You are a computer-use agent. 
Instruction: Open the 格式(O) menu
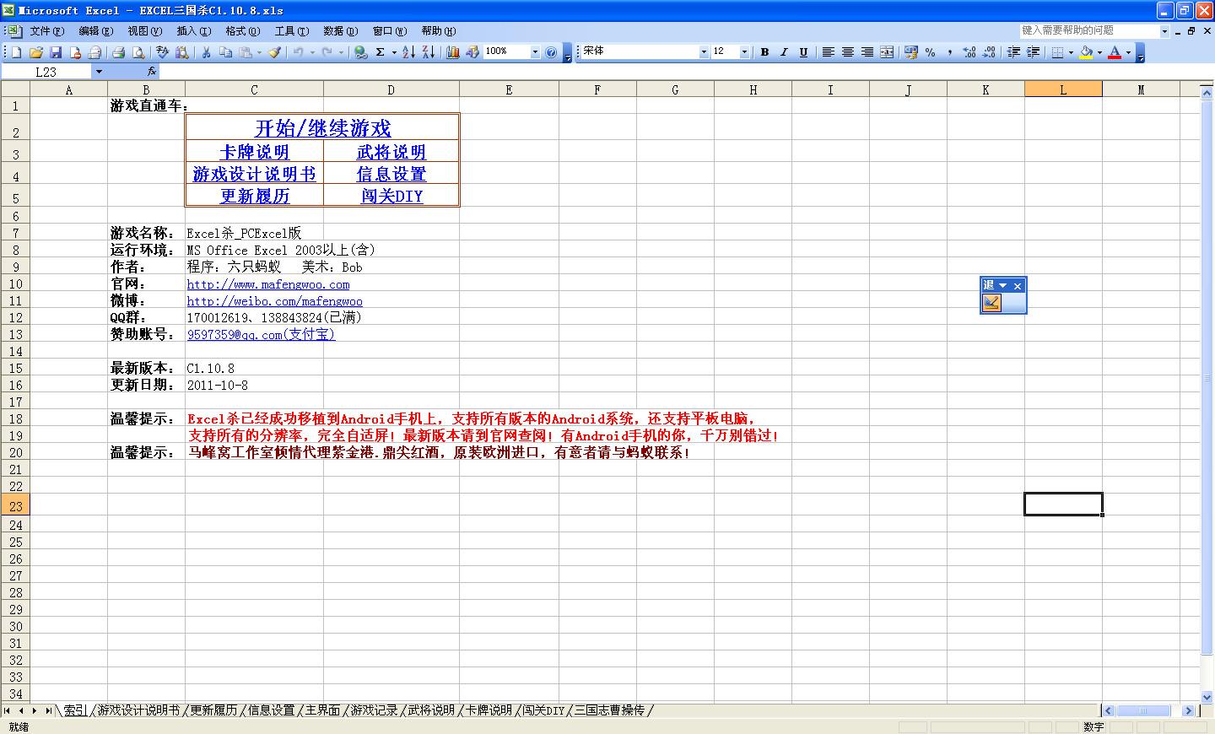pos(242,31)
